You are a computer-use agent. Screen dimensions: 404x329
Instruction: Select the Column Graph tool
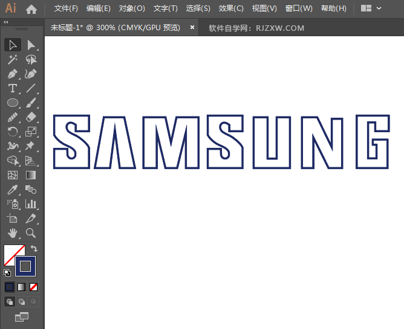31,204
